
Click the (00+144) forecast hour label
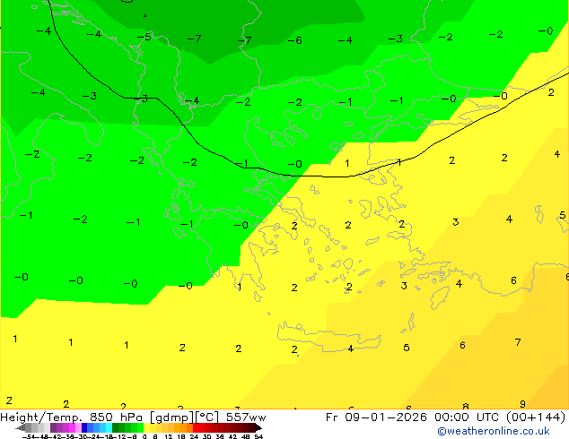pos(536,417)
